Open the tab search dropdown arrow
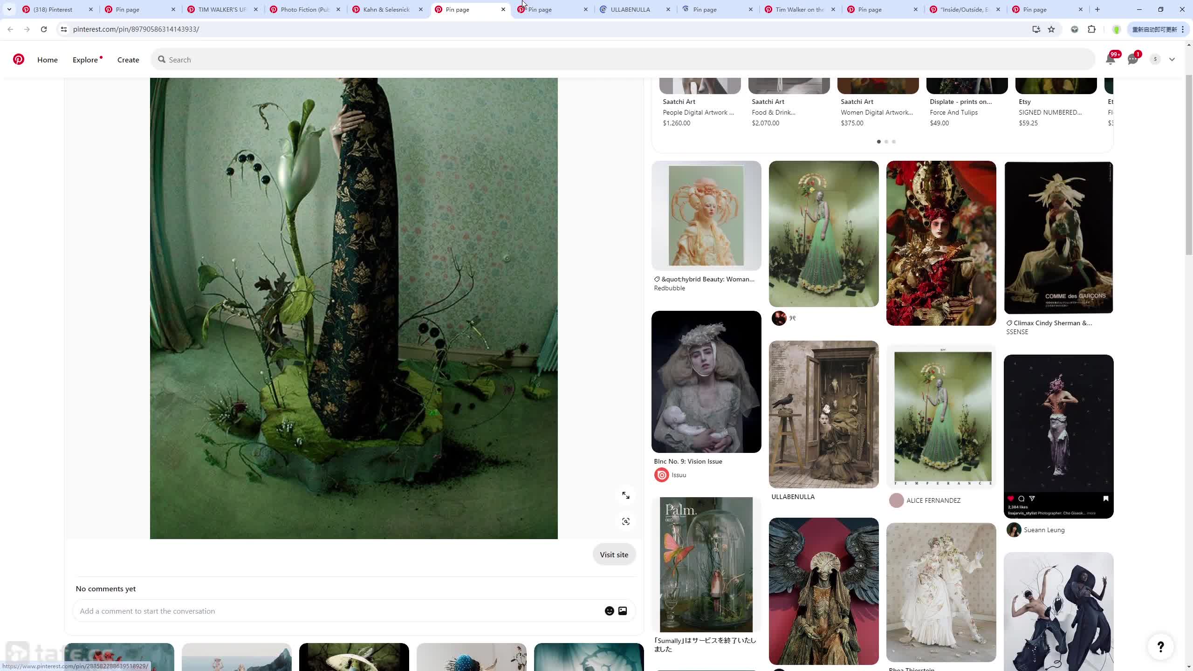The image size is (1193, 671). pyautogui.click(x=9, y=9)
